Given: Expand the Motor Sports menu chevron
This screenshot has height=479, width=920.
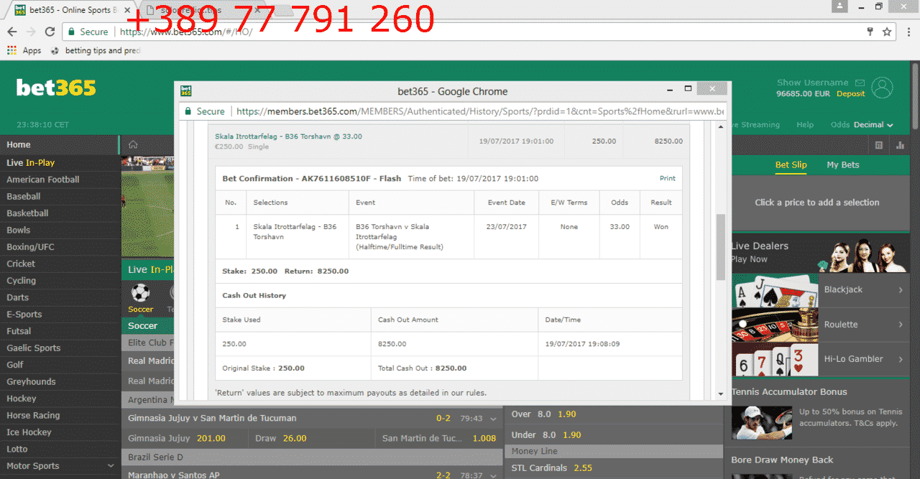Looking at the screenshot, I should coord(110,466).
